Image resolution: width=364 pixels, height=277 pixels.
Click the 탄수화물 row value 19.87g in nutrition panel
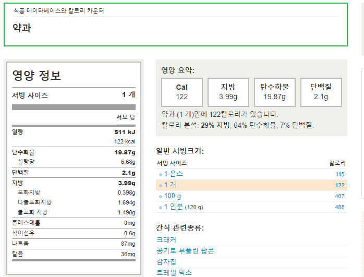click(125, 152)
